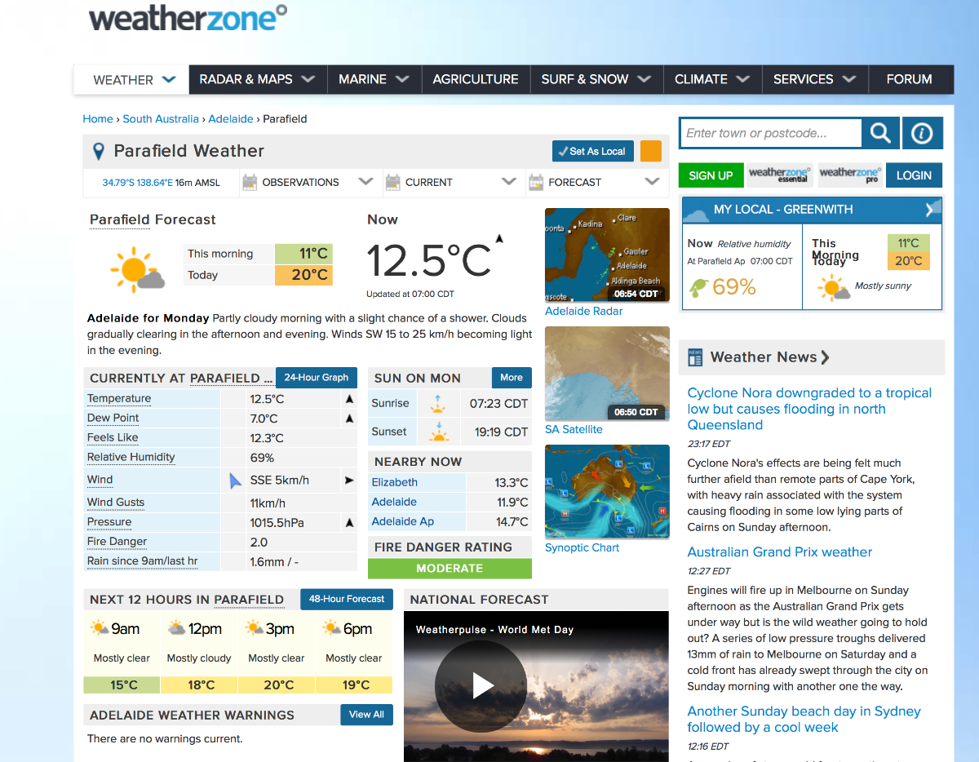
Task: Read Cyclone Nora downgraded news article
Action: click(809, 409)
